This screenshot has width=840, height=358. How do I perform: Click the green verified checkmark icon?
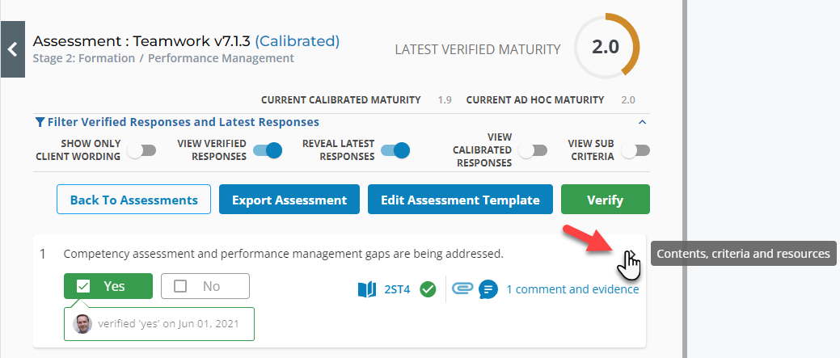(428, 289)
